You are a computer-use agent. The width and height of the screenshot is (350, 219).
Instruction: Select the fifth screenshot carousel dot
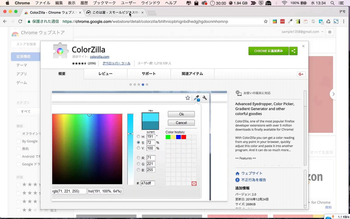coord(147,85)
